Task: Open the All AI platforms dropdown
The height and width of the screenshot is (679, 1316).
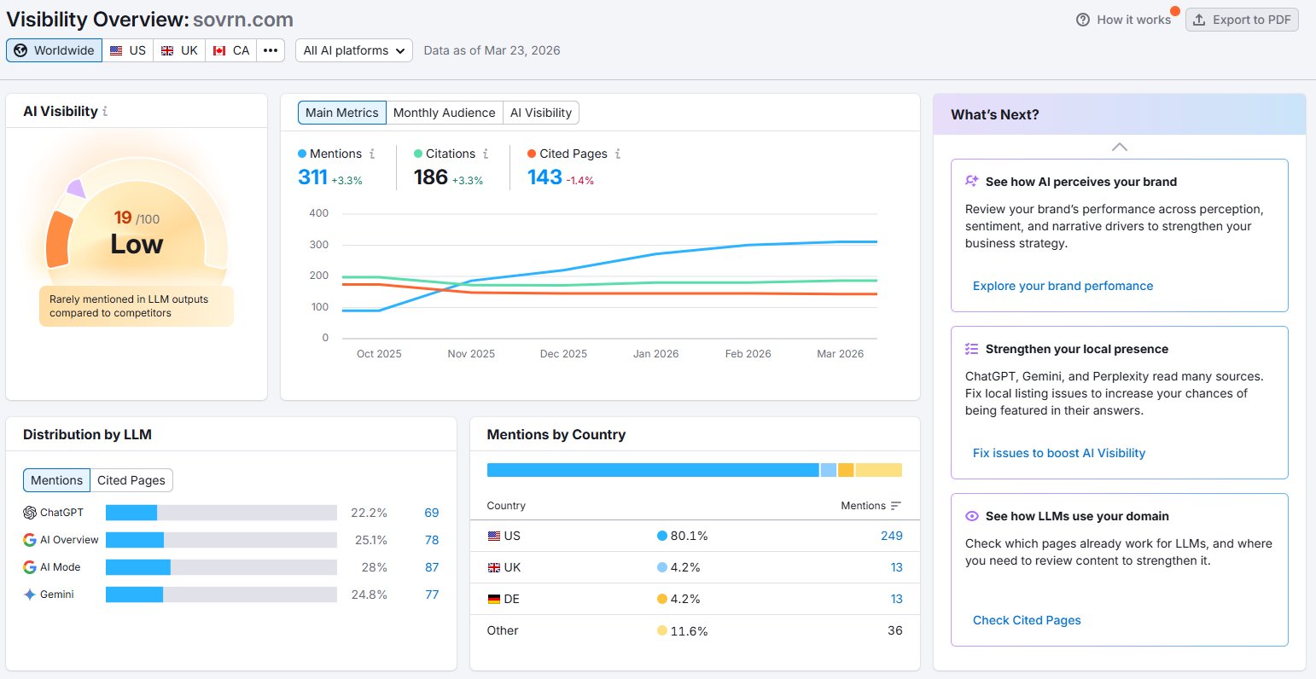Action: coord(354,50)
